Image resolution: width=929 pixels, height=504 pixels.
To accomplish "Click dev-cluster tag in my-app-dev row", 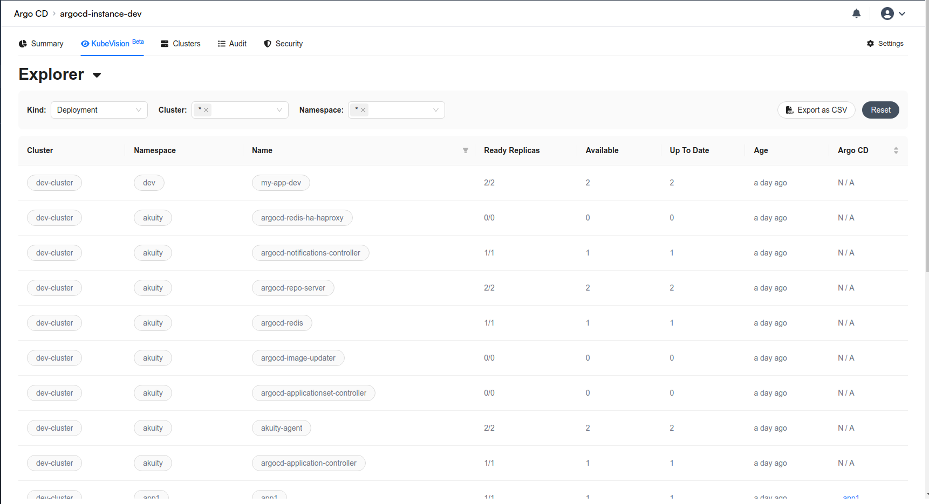I will coord(54,183).
